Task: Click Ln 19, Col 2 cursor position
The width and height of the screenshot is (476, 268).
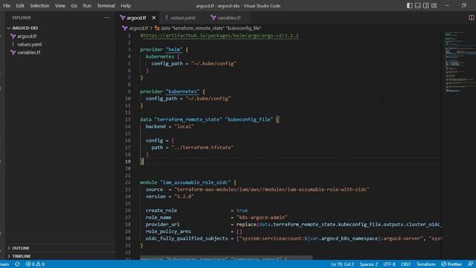Action: [342, 264]
